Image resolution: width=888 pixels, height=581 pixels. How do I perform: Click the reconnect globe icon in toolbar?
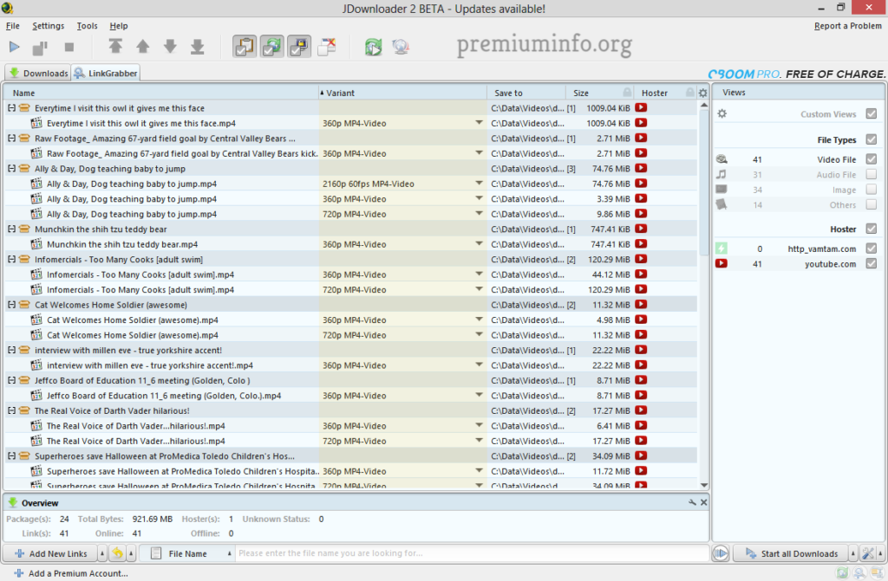pos(400,47)
